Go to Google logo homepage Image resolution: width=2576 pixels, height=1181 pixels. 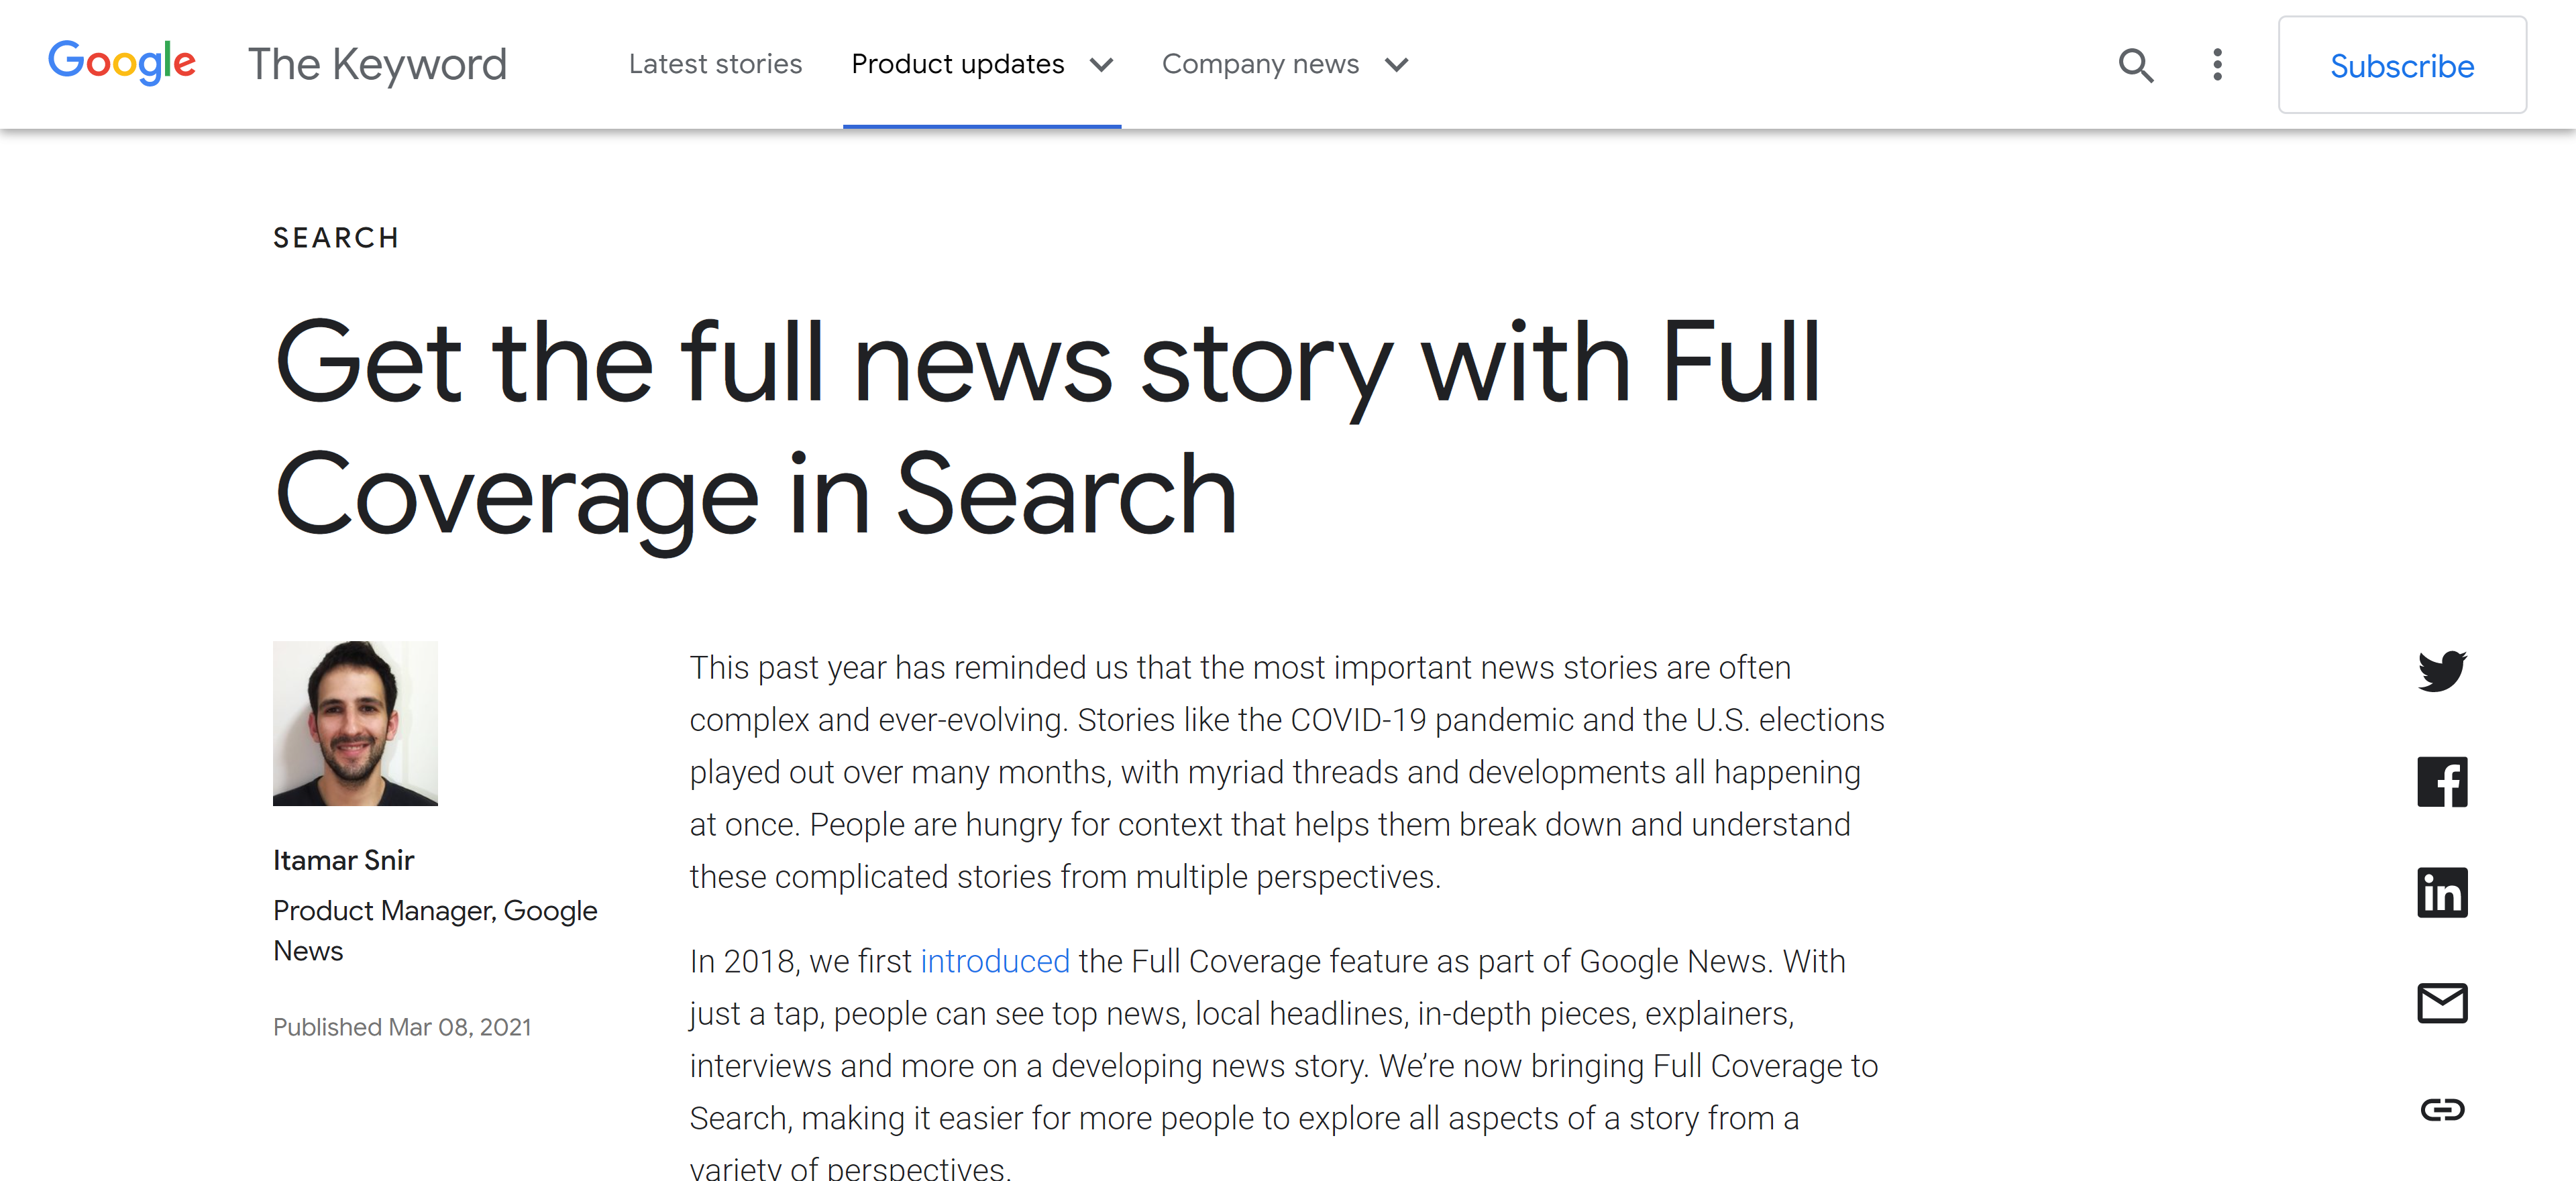pyautogui.click(x=122, y=63)
